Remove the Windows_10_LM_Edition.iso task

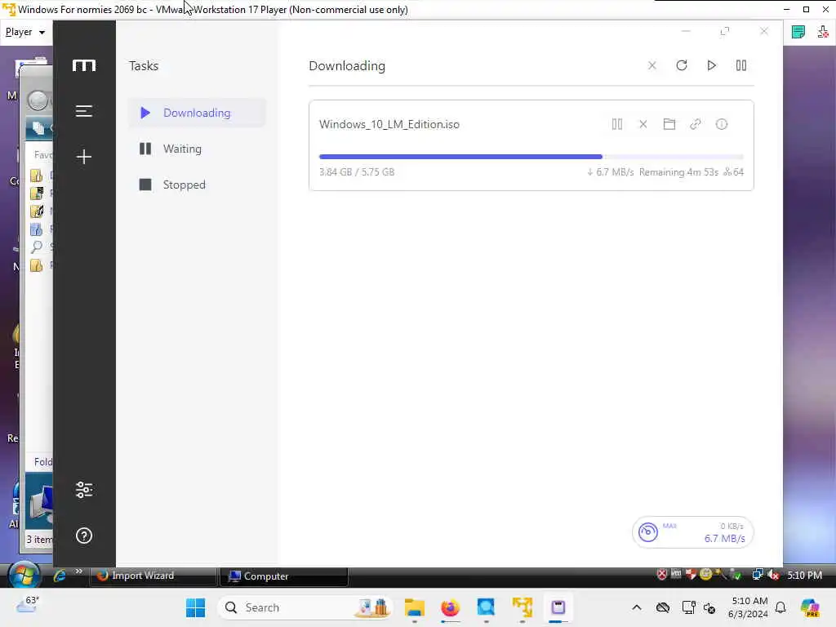(643, 124)
